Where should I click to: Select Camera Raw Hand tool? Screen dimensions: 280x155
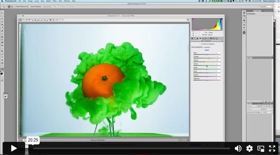23,20
